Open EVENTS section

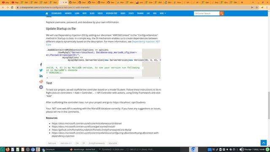pyautogui.click(x=131, y=14)
